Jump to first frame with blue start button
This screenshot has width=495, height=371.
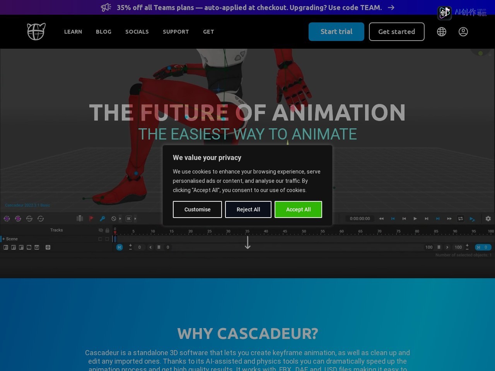tap(393, 219)
